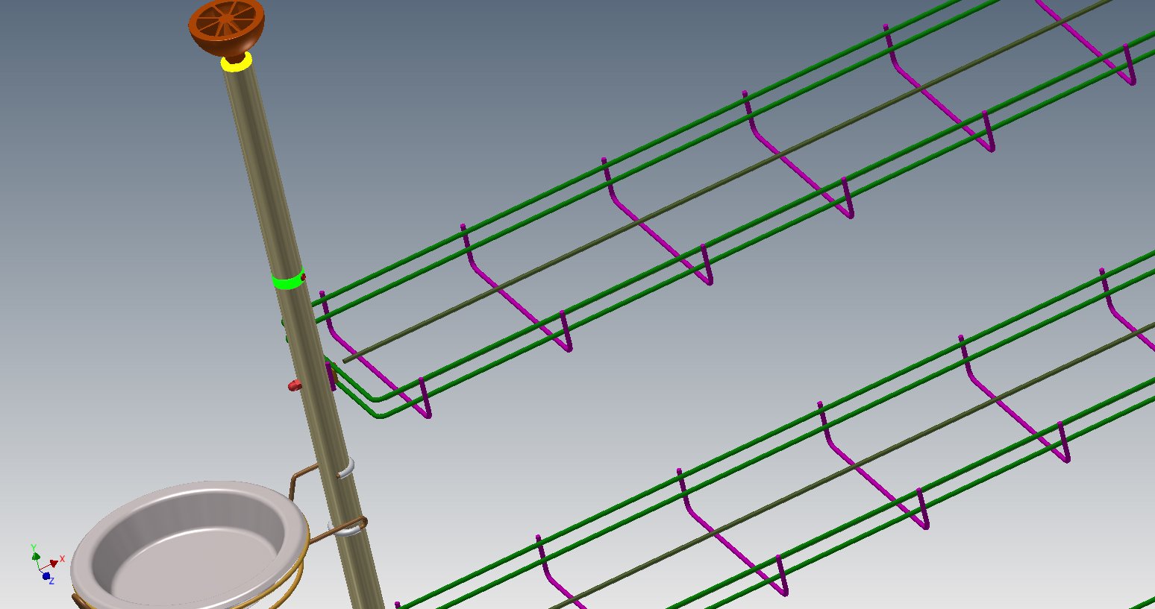The image size is (1155, 609).
Task: Select the bright green collar on the pole
Action: pyautogui.click(x=287, y=281)
